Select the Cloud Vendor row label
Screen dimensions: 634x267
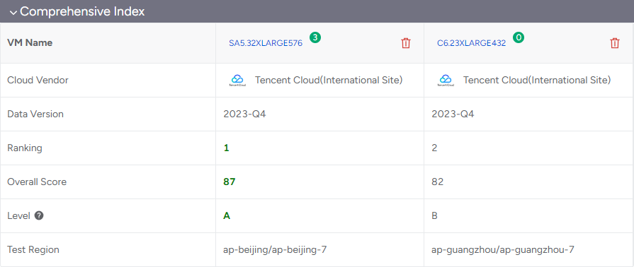click(38, 80)
